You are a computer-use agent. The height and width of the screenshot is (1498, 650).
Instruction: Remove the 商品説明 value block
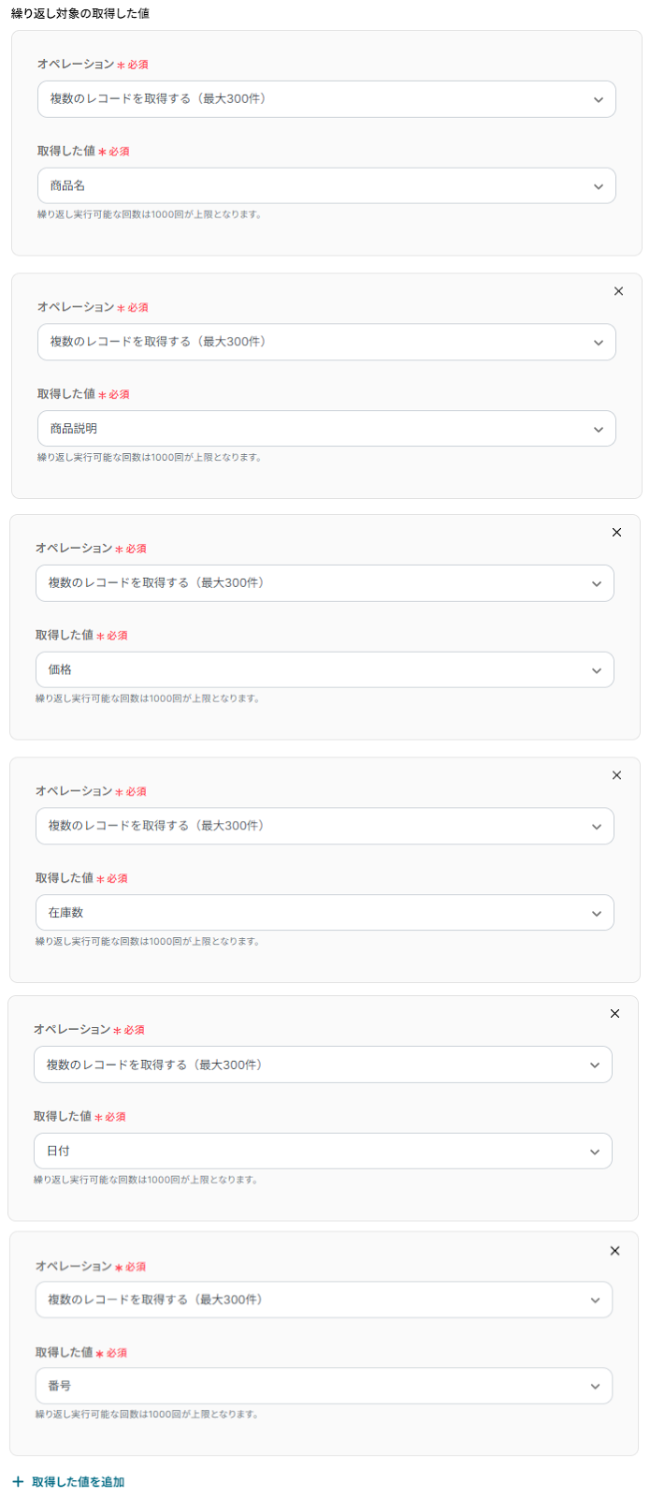pos(618,291)
